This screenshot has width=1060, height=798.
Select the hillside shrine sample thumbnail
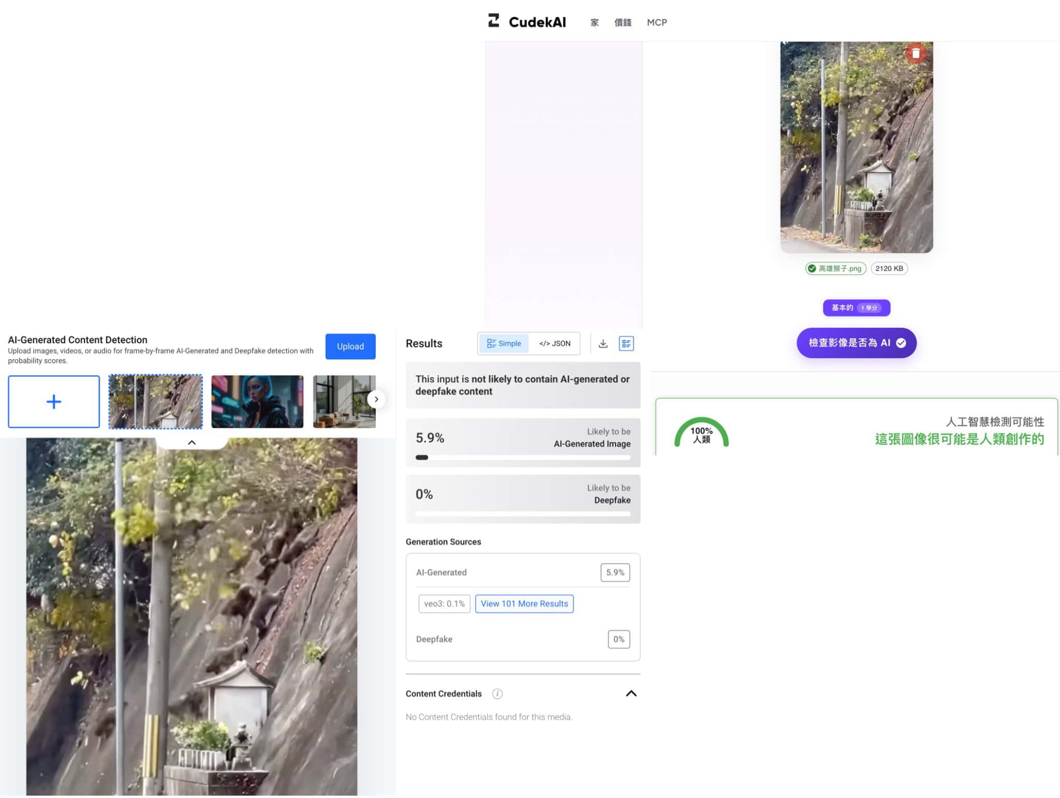click(155, 401)
